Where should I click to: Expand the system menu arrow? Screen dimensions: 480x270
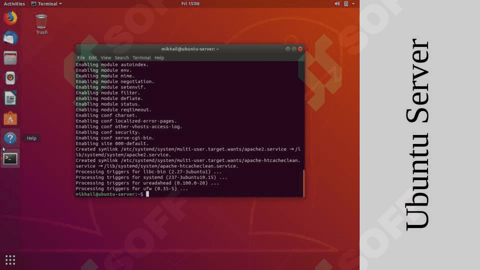(x=353, y=3)
